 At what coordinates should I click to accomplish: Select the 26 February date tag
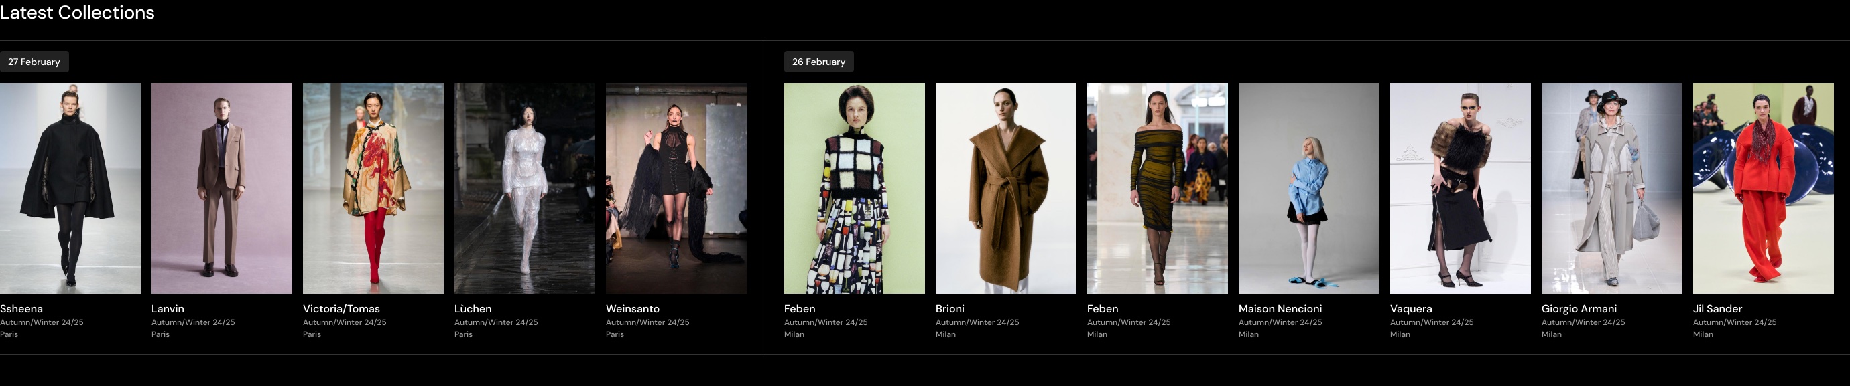(818, 62)
